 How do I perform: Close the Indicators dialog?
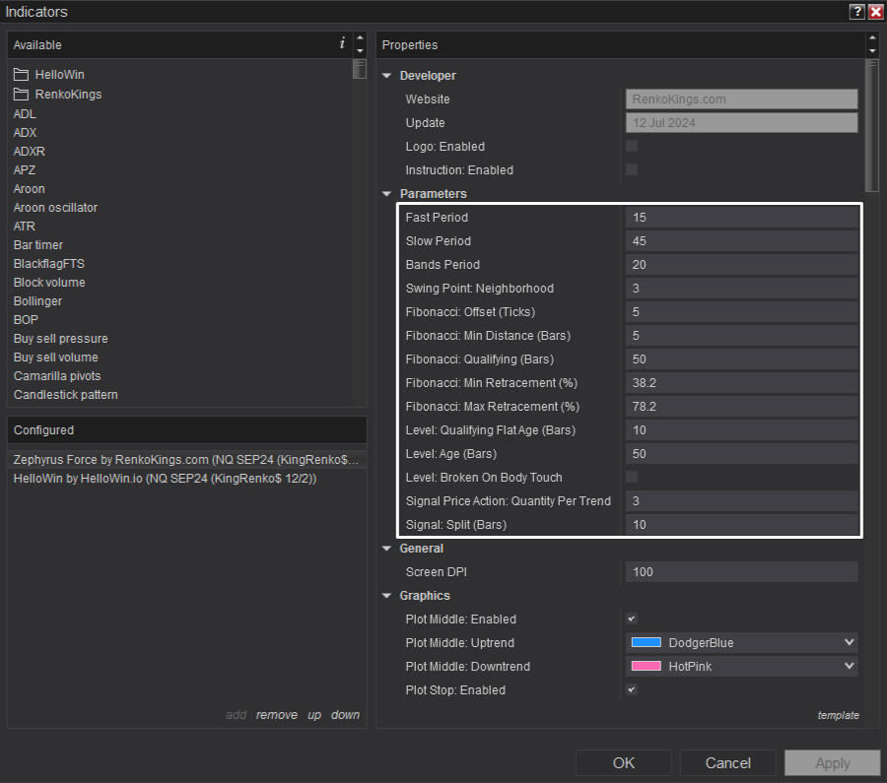coord(874,12)
